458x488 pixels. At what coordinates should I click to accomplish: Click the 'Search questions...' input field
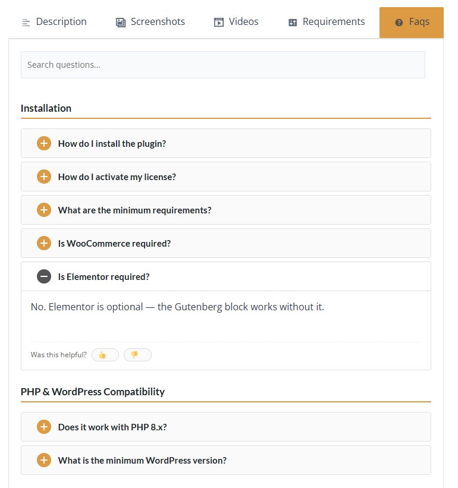223,64
